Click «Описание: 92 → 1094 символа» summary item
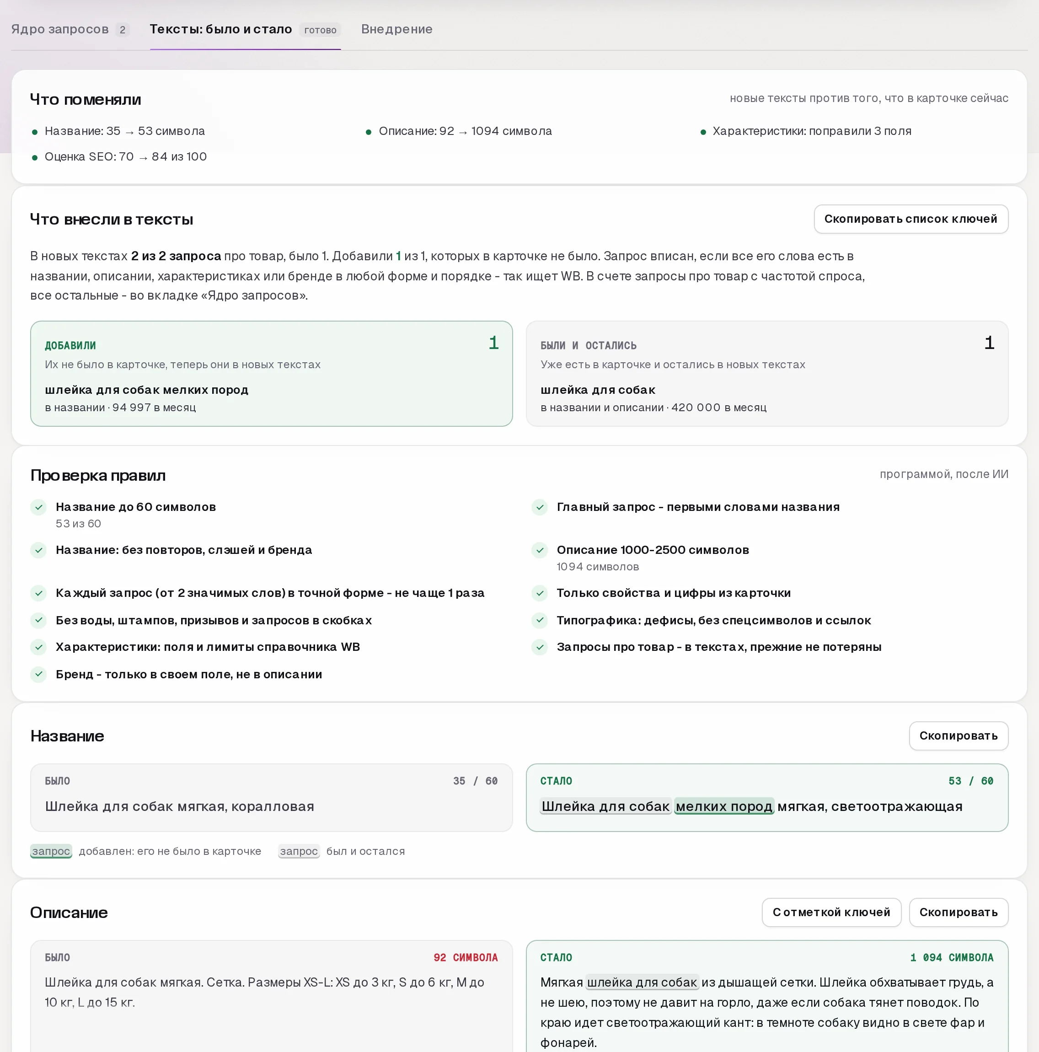This screenshot has height=1052, width=1039. (465, 131)
